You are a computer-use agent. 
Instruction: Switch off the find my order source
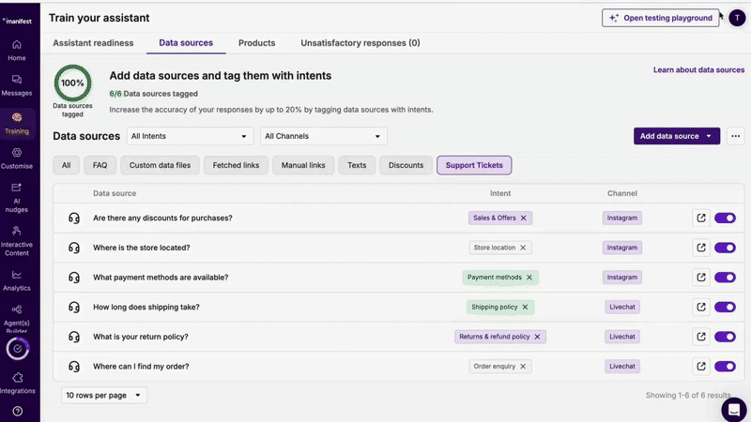pyautogui.click(x=725, y=367)
